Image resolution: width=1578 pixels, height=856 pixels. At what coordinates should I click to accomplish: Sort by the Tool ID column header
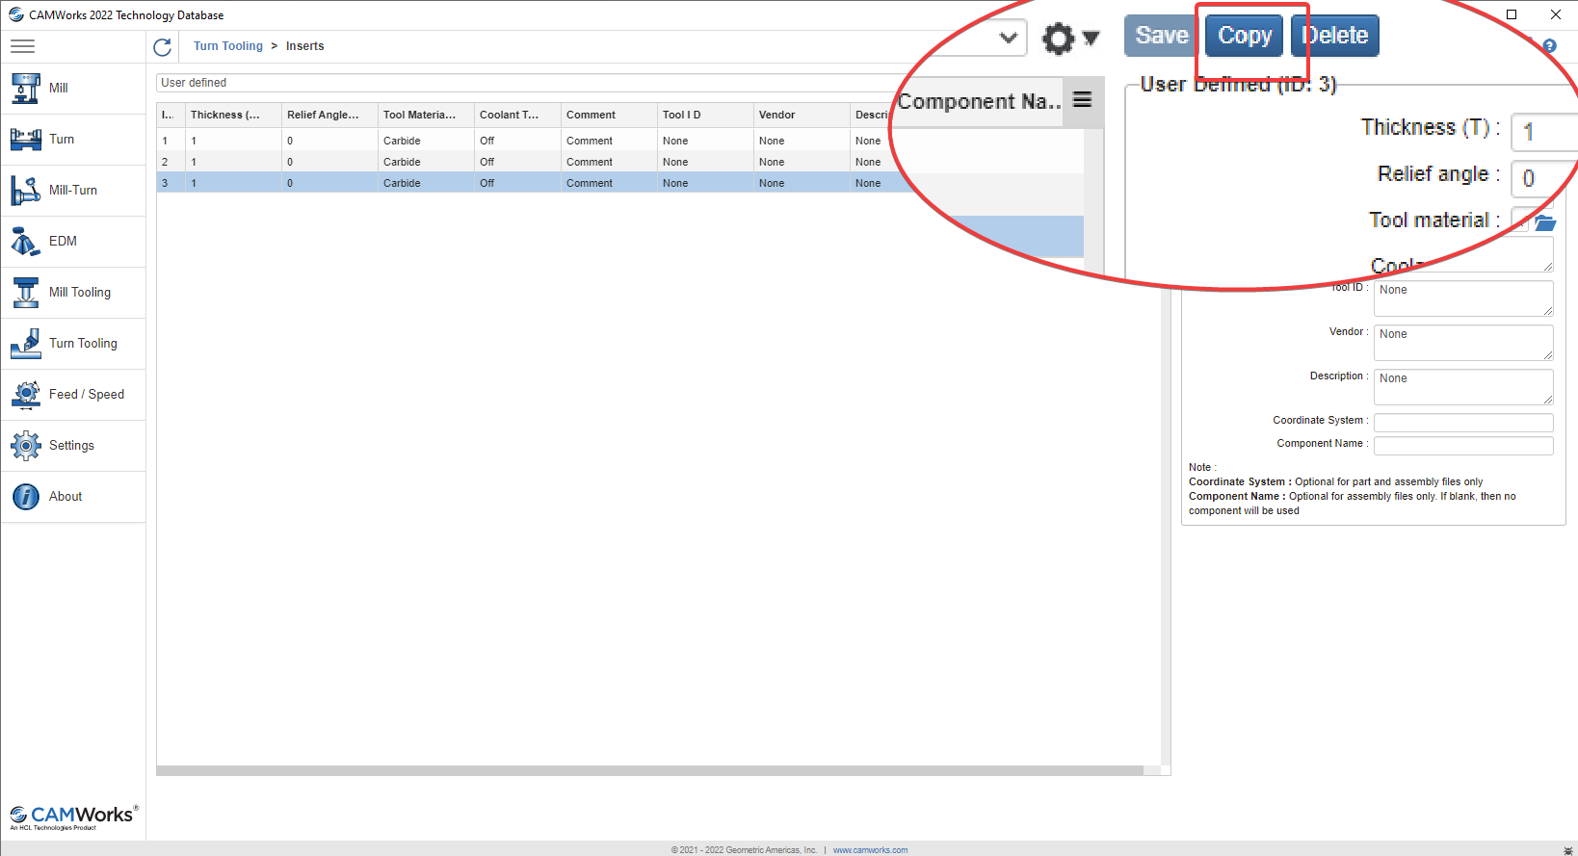coord(705,115)
